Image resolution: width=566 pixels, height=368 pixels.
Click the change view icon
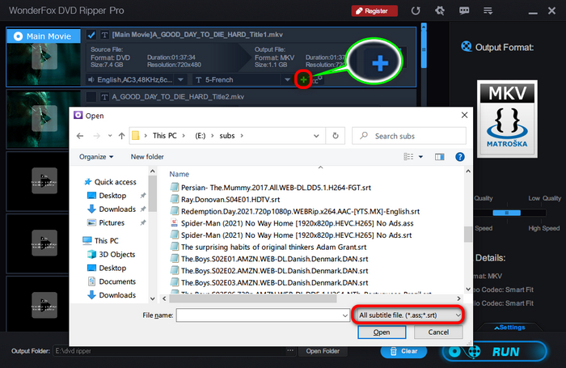click(408, 157)
